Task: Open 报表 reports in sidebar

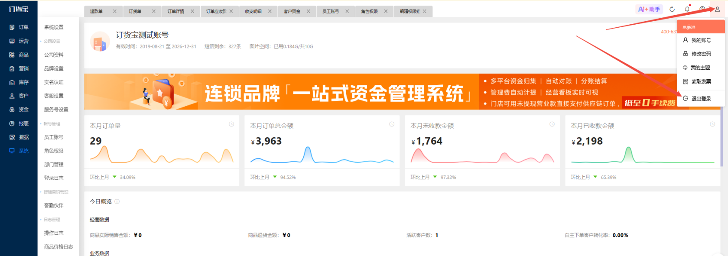Action: coord(19,123)
